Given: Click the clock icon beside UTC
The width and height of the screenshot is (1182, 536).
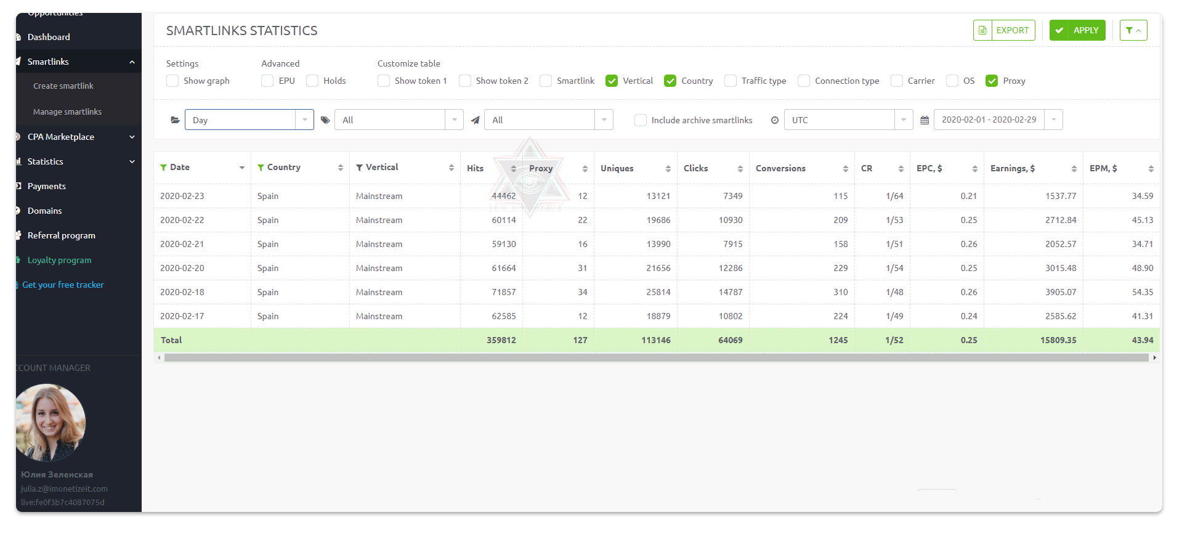Looking at the screenshot, I should (775, 120).
